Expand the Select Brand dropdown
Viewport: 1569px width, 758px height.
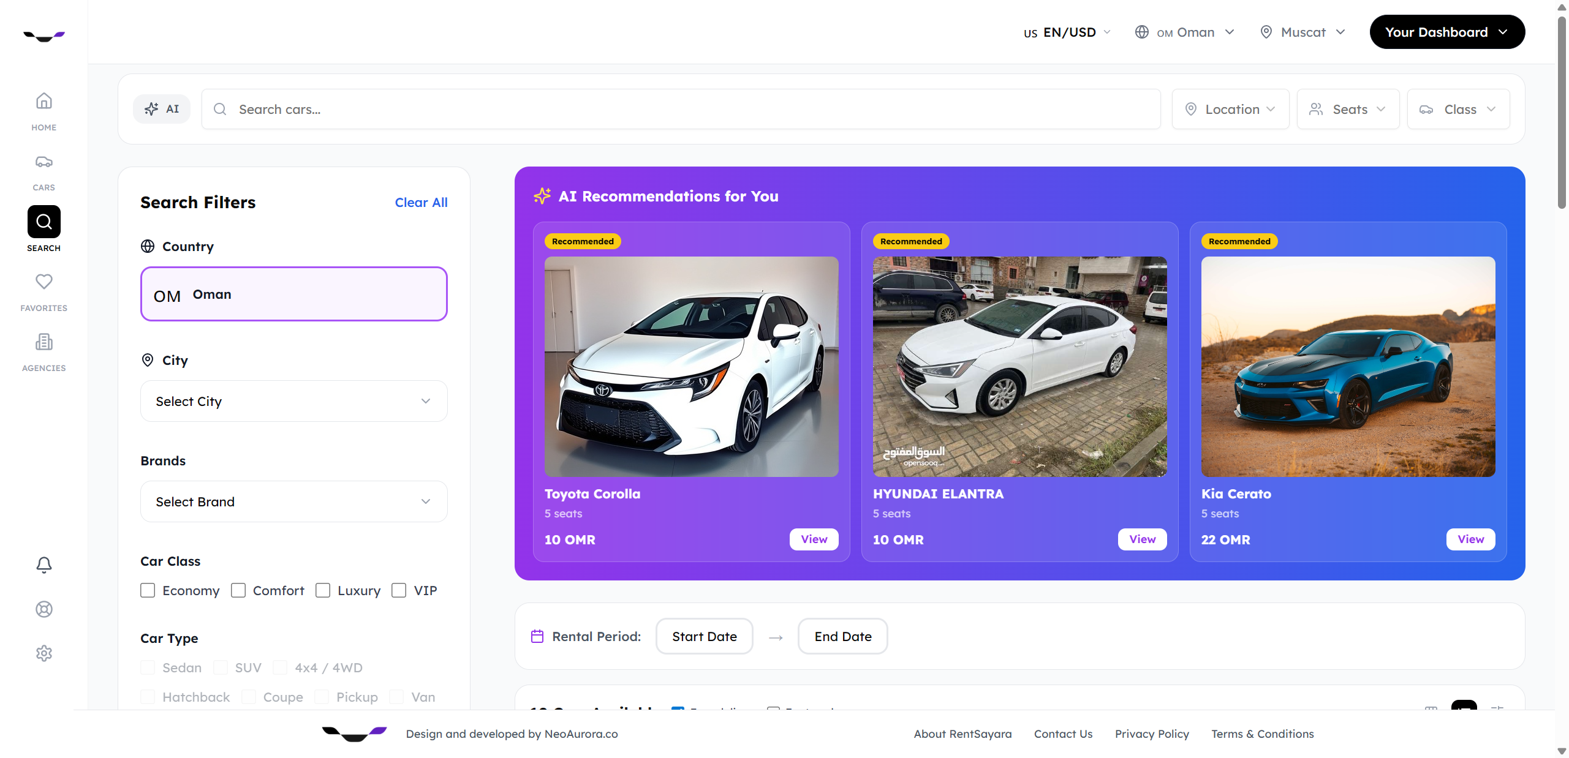pyautogui.click(x=293, y=501)
